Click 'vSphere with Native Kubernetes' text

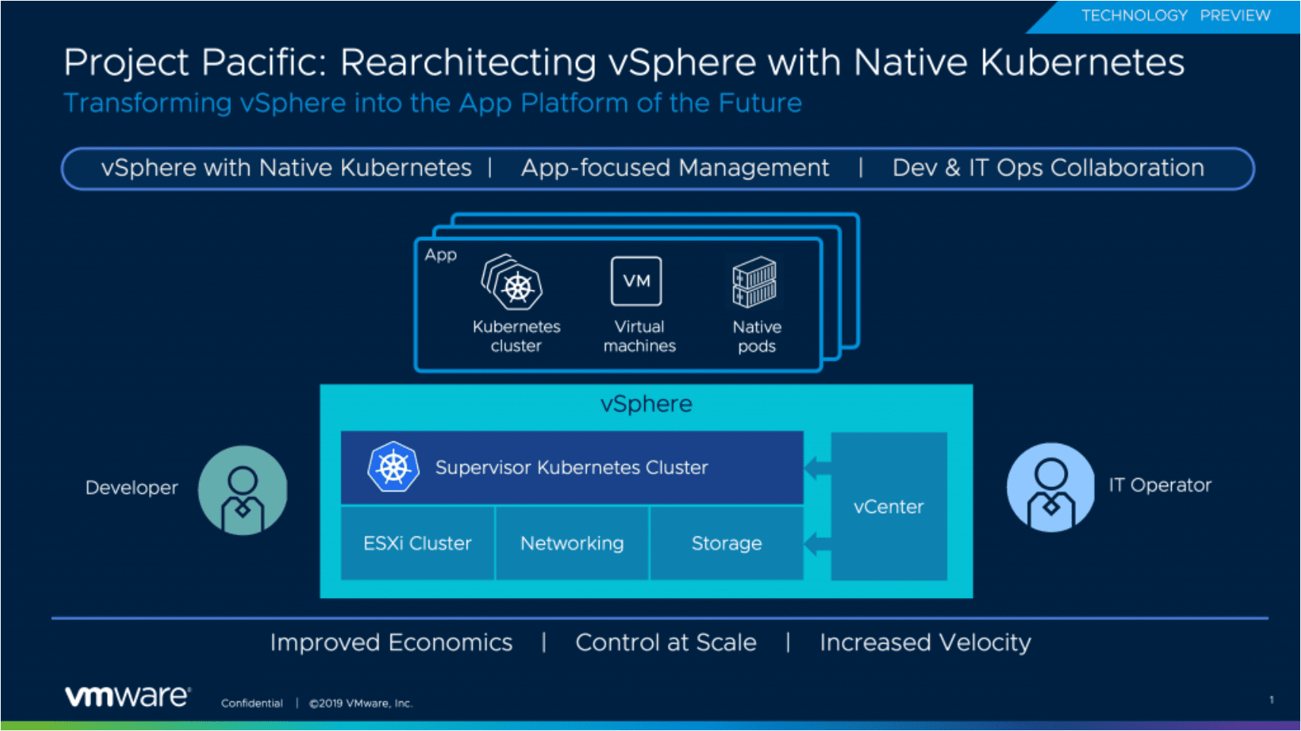click(286, 167)
